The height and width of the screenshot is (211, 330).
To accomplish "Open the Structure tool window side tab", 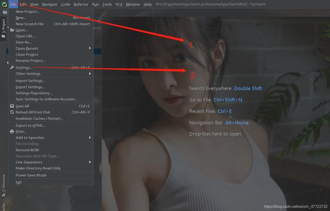I will 3,184.
